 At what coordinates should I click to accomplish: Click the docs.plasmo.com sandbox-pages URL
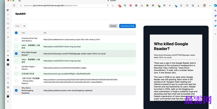pos(65,68)
